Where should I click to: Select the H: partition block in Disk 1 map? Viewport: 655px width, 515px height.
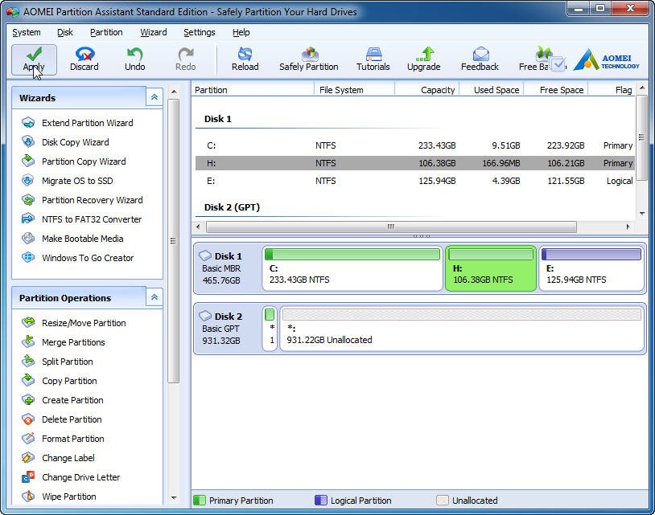pos(492,268)
